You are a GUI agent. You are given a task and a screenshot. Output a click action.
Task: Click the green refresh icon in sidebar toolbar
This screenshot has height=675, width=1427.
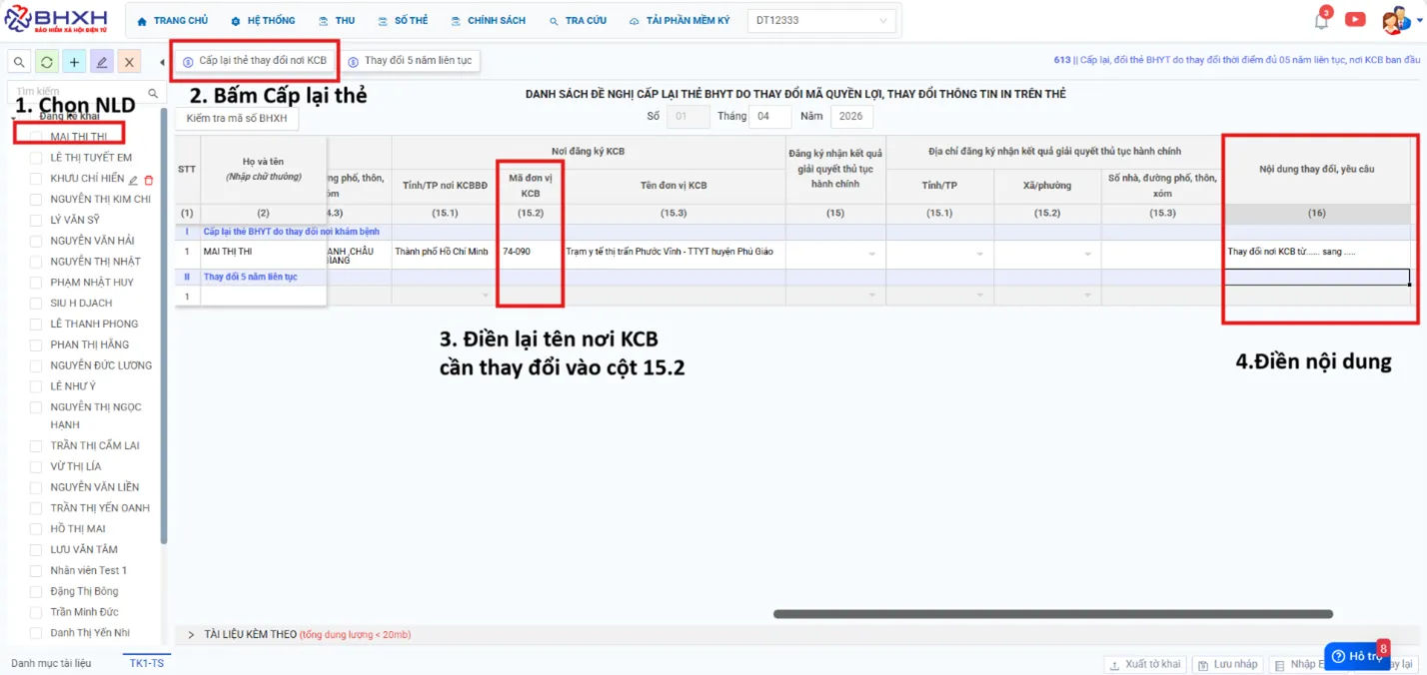pos(47,62)
